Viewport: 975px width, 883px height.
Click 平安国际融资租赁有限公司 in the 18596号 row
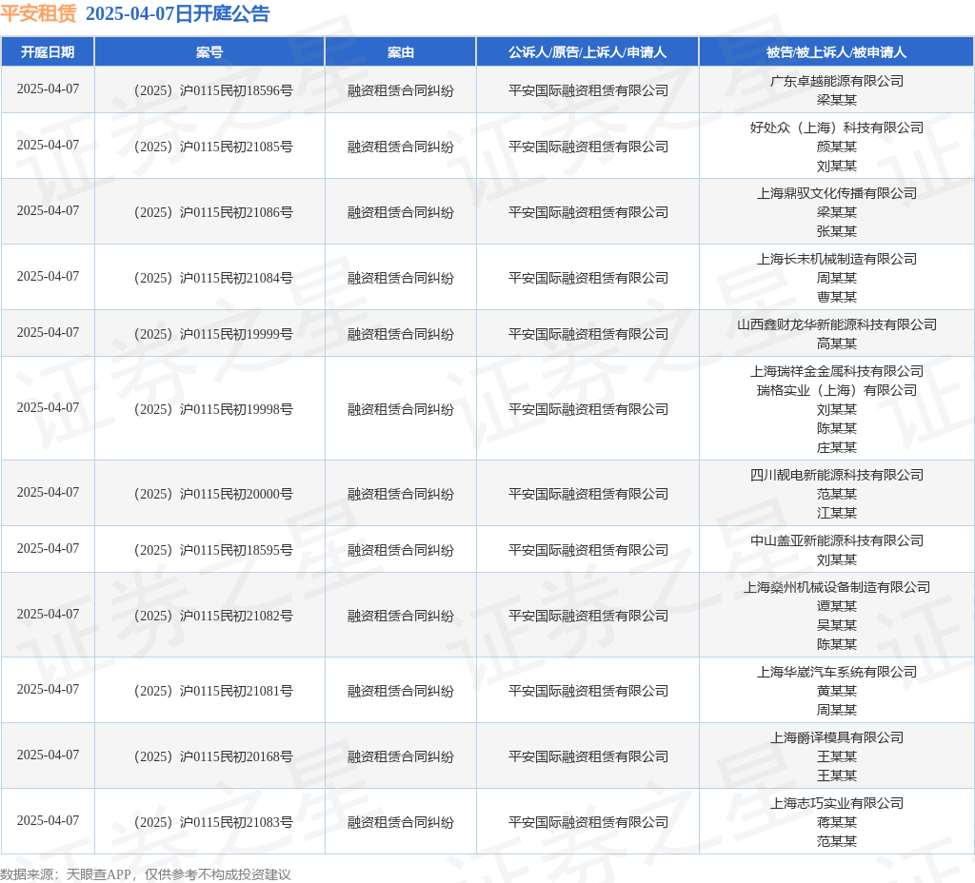[x=587, y=90]
